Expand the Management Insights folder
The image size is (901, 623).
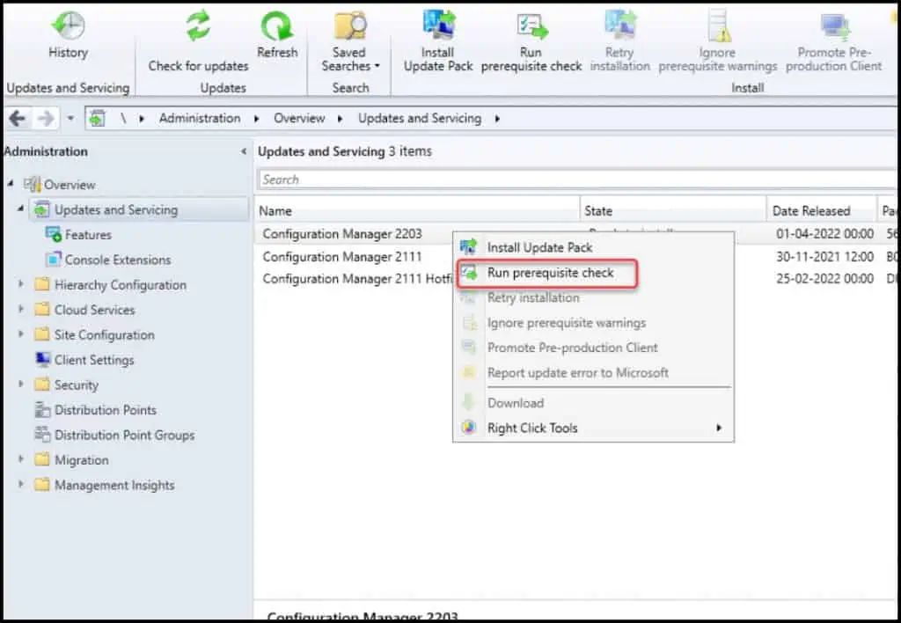coord(21,485)
